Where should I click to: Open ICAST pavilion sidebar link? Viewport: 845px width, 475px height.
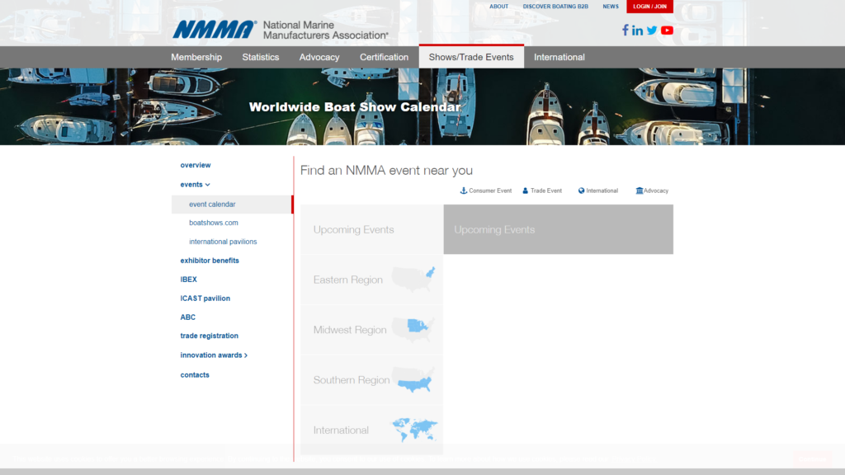click(x=205, y=299)
